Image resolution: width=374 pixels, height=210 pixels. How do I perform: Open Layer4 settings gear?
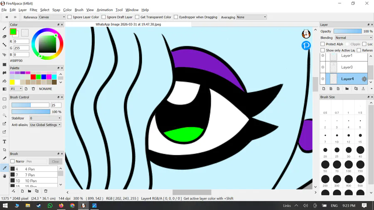(x=364, y=79)
